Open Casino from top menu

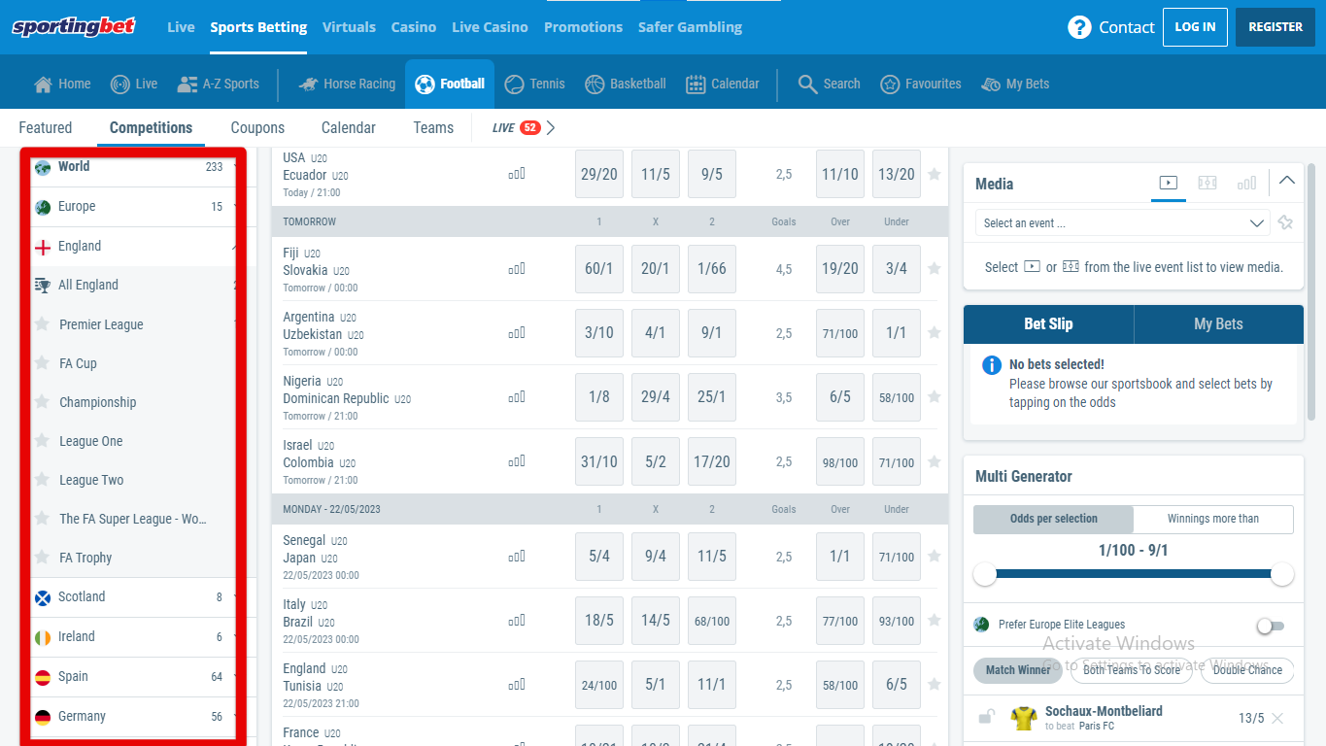(414, 27)
